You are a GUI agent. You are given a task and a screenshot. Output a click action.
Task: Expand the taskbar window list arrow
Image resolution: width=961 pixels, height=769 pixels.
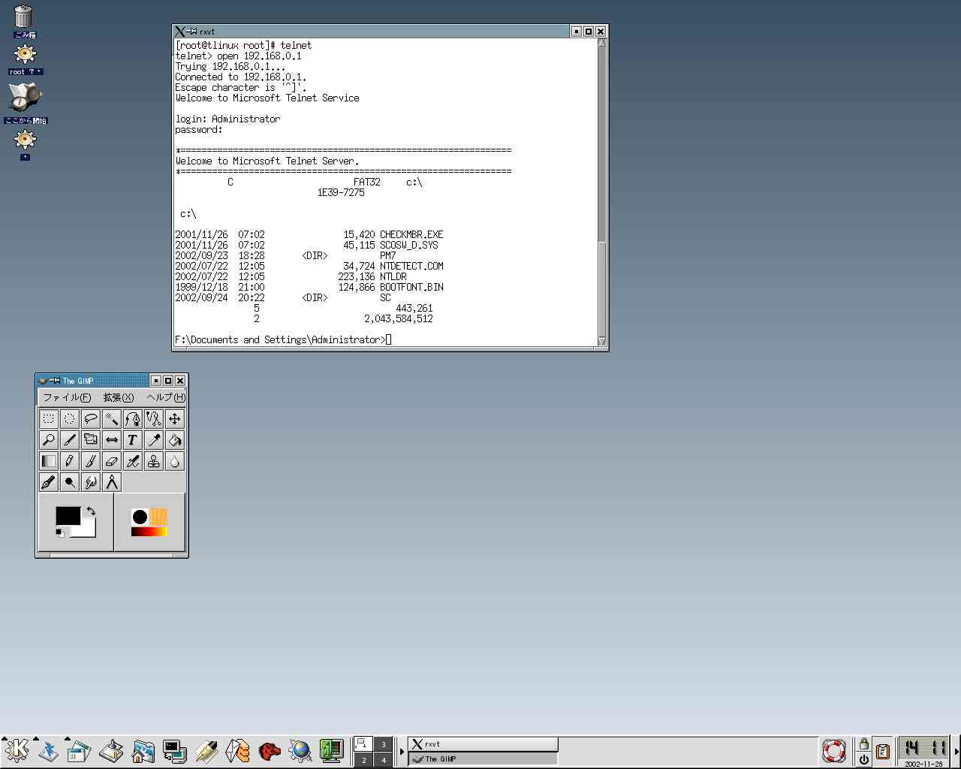click(402, 751)
